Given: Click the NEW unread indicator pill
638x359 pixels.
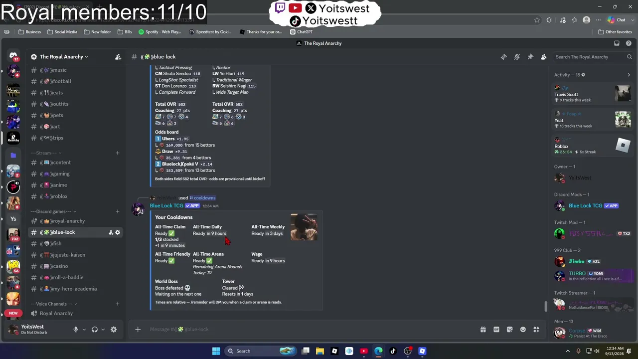Looking at the screenshot, I should 13,313.
